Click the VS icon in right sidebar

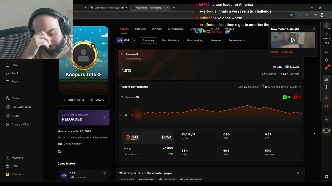tap(327, 52)
